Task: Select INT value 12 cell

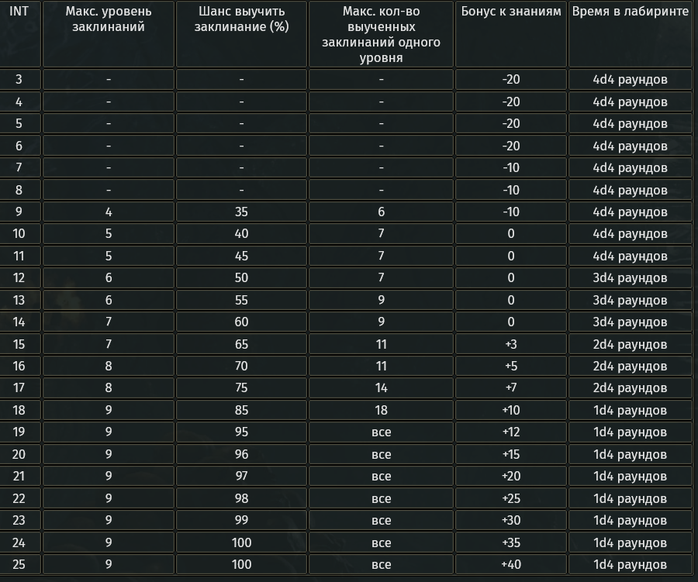Action: [19, 277]
